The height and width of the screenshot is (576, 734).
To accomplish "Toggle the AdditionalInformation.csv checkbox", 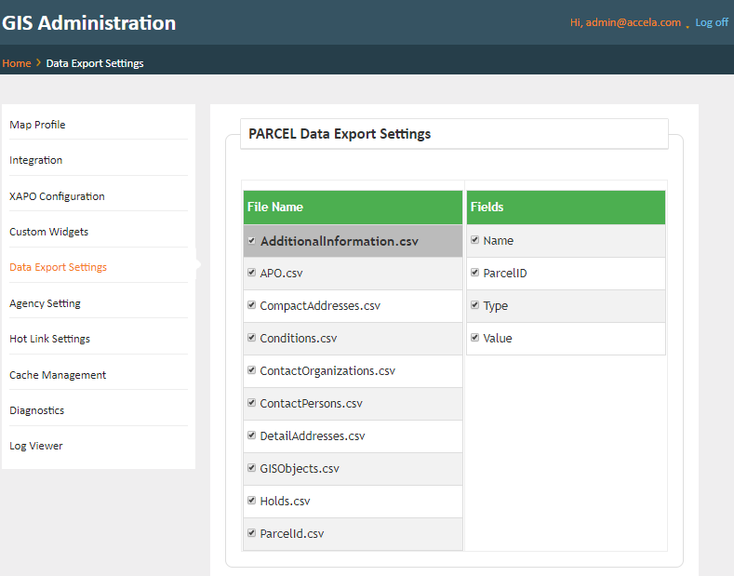I will [252, 240].
